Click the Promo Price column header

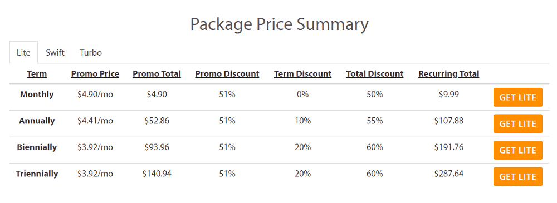tap(95, 74)
